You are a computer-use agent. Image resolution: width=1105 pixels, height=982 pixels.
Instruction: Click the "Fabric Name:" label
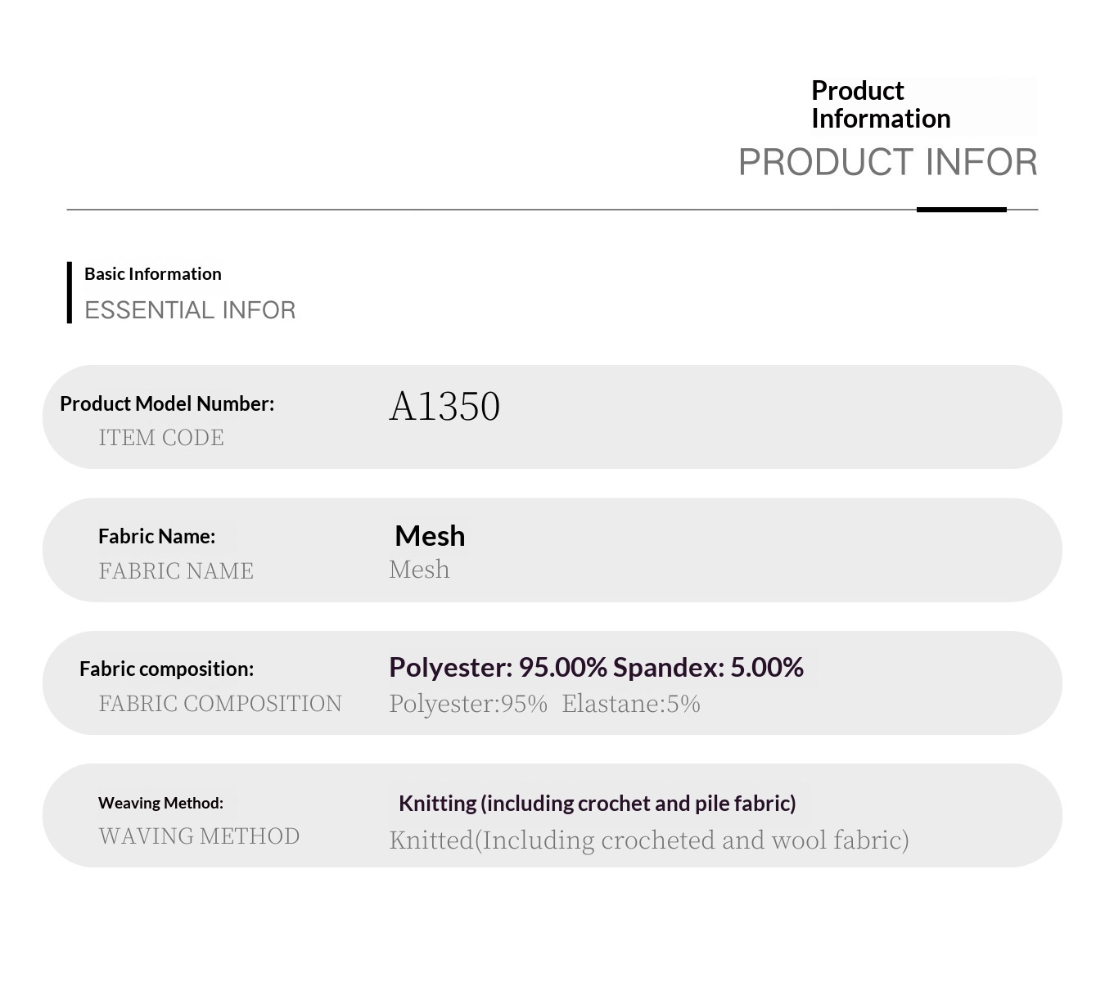(156, 536)
